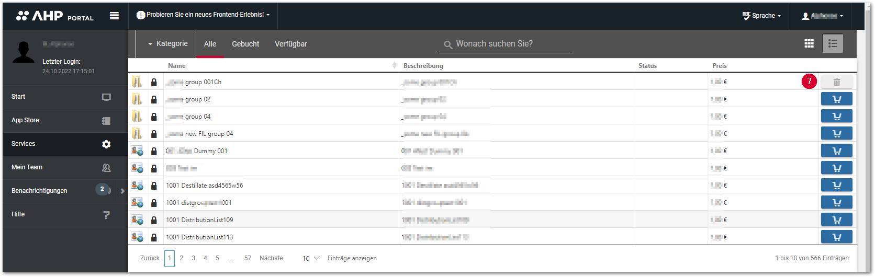Click the hamburger menu next to AHP Portal
The image size is (875, 277).
pos(114,16)
